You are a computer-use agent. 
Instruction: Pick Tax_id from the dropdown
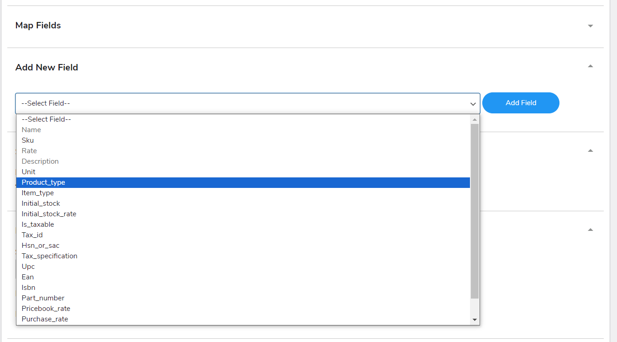(x=32, y=235)
